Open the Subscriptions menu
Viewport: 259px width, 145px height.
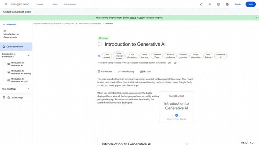coord(70,5)
